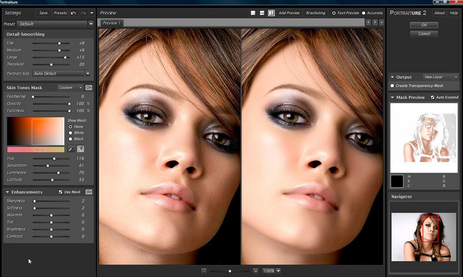Go to previous preview tab arrow
This screenshot has width=463, height=277.
(368, 23)
